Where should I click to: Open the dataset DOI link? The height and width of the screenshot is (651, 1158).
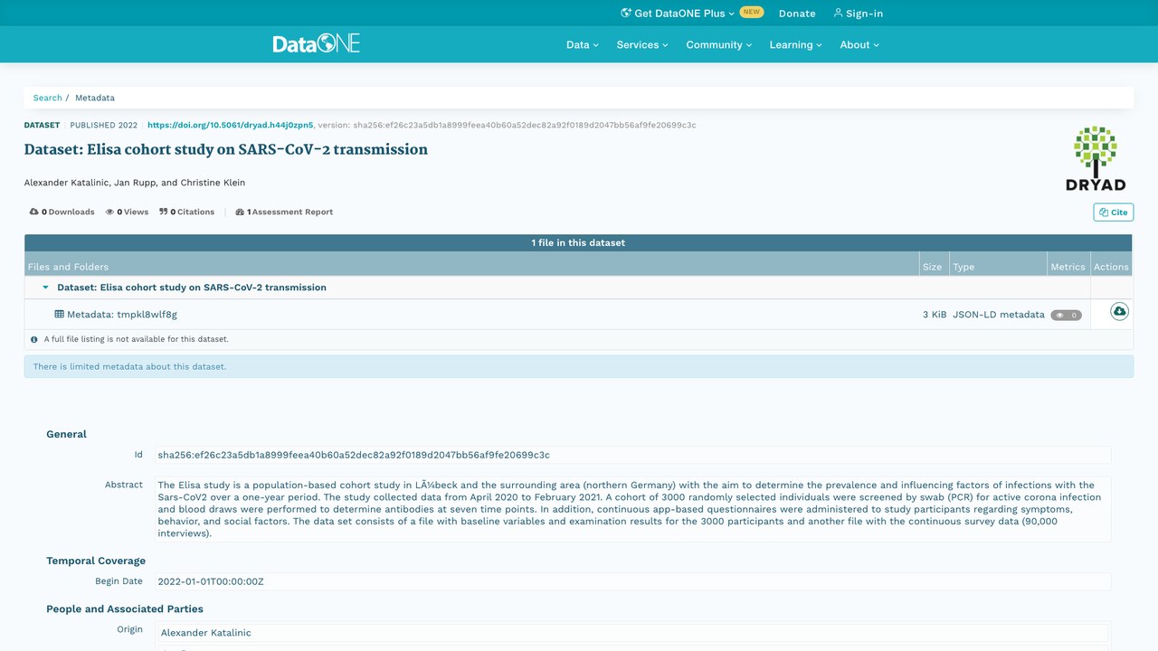tap(231, 125)
